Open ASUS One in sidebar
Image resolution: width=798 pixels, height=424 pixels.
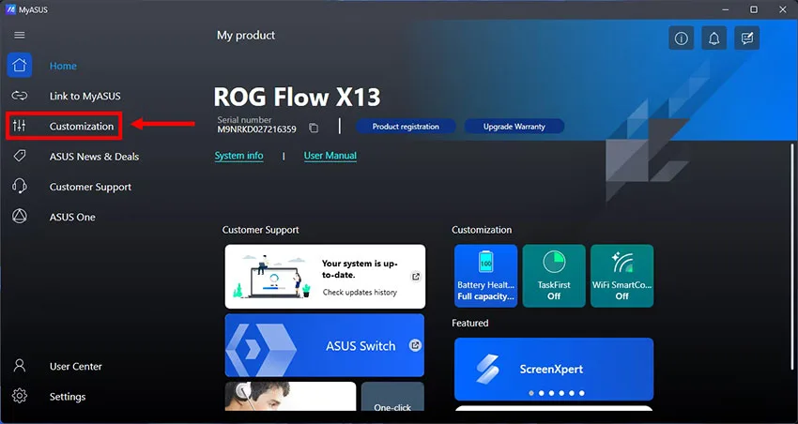(72, 217)
